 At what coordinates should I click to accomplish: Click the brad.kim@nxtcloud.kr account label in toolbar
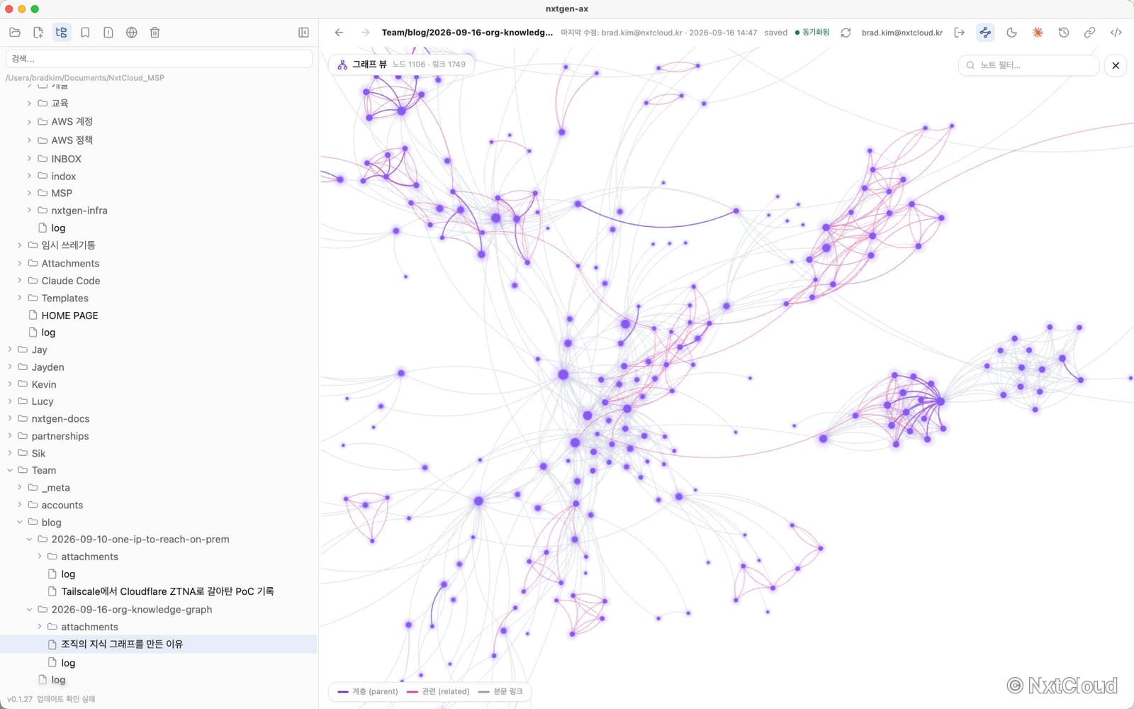(902, 33)
